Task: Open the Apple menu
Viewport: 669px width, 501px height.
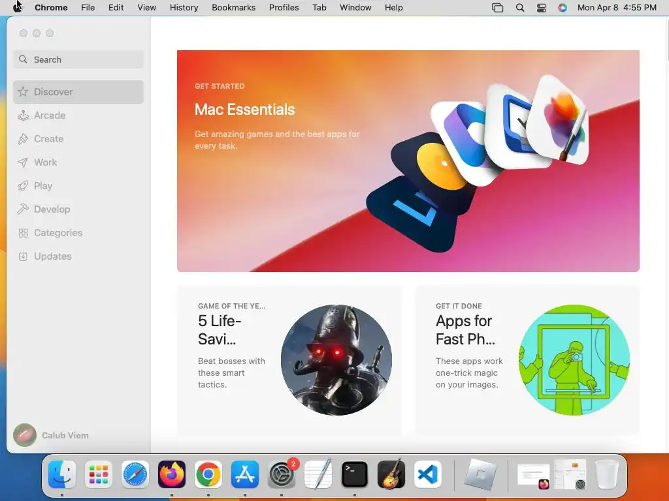Action: [x=18, y=7]
